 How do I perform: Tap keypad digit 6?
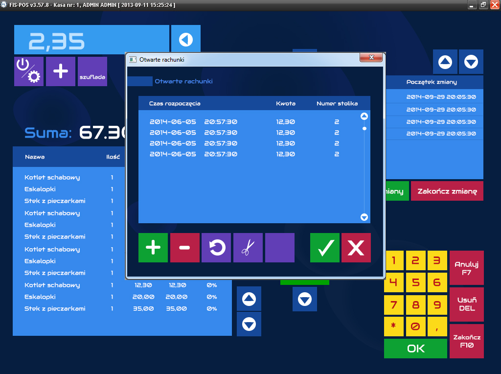pyautogui.click(x=437, y=282)
